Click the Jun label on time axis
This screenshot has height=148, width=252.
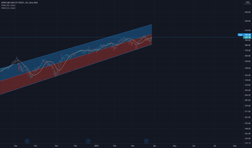click(x=194, y=146)
